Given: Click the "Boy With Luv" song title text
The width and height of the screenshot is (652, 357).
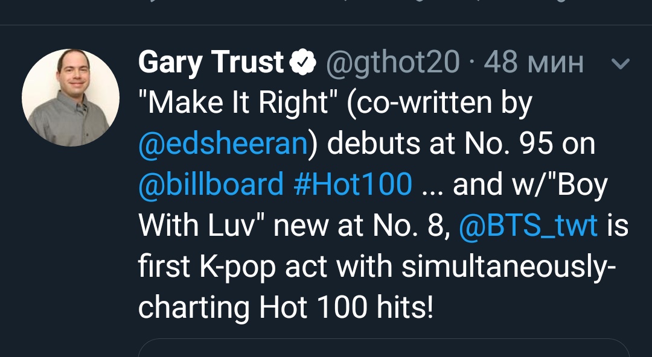Looking at the screenshot, I should pos(373,205).
